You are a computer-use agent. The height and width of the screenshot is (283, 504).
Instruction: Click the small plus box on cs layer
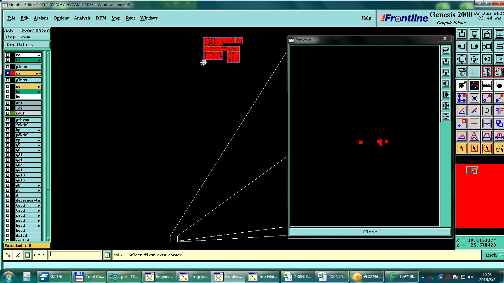(x=40, y=73)
